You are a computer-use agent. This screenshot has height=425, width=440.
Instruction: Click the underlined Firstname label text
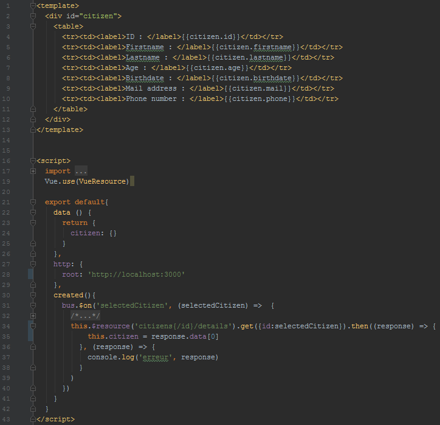[x=146, y=47]
